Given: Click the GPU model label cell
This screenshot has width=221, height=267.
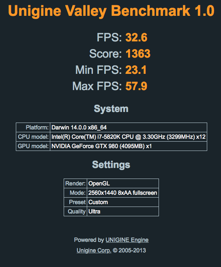Looking at the screenshot, I should coord(33,146).
